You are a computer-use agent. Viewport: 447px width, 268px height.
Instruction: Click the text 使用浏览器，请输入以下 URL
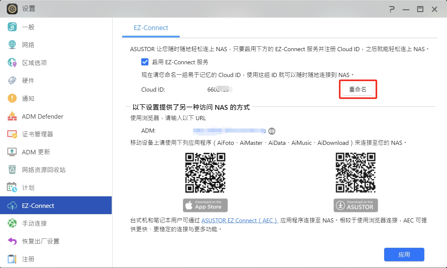168,118
